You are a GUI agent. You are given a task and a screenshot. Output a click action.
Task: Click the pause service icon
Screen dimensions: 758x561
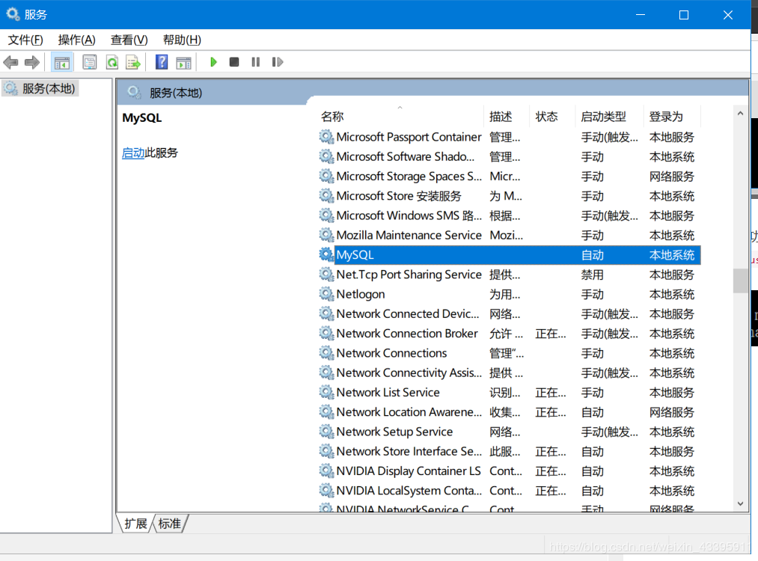pyautogui.click(x=255, y=62)
